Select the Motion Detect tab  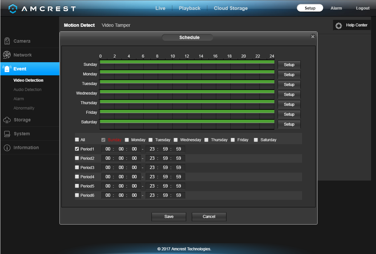point(79,25)
